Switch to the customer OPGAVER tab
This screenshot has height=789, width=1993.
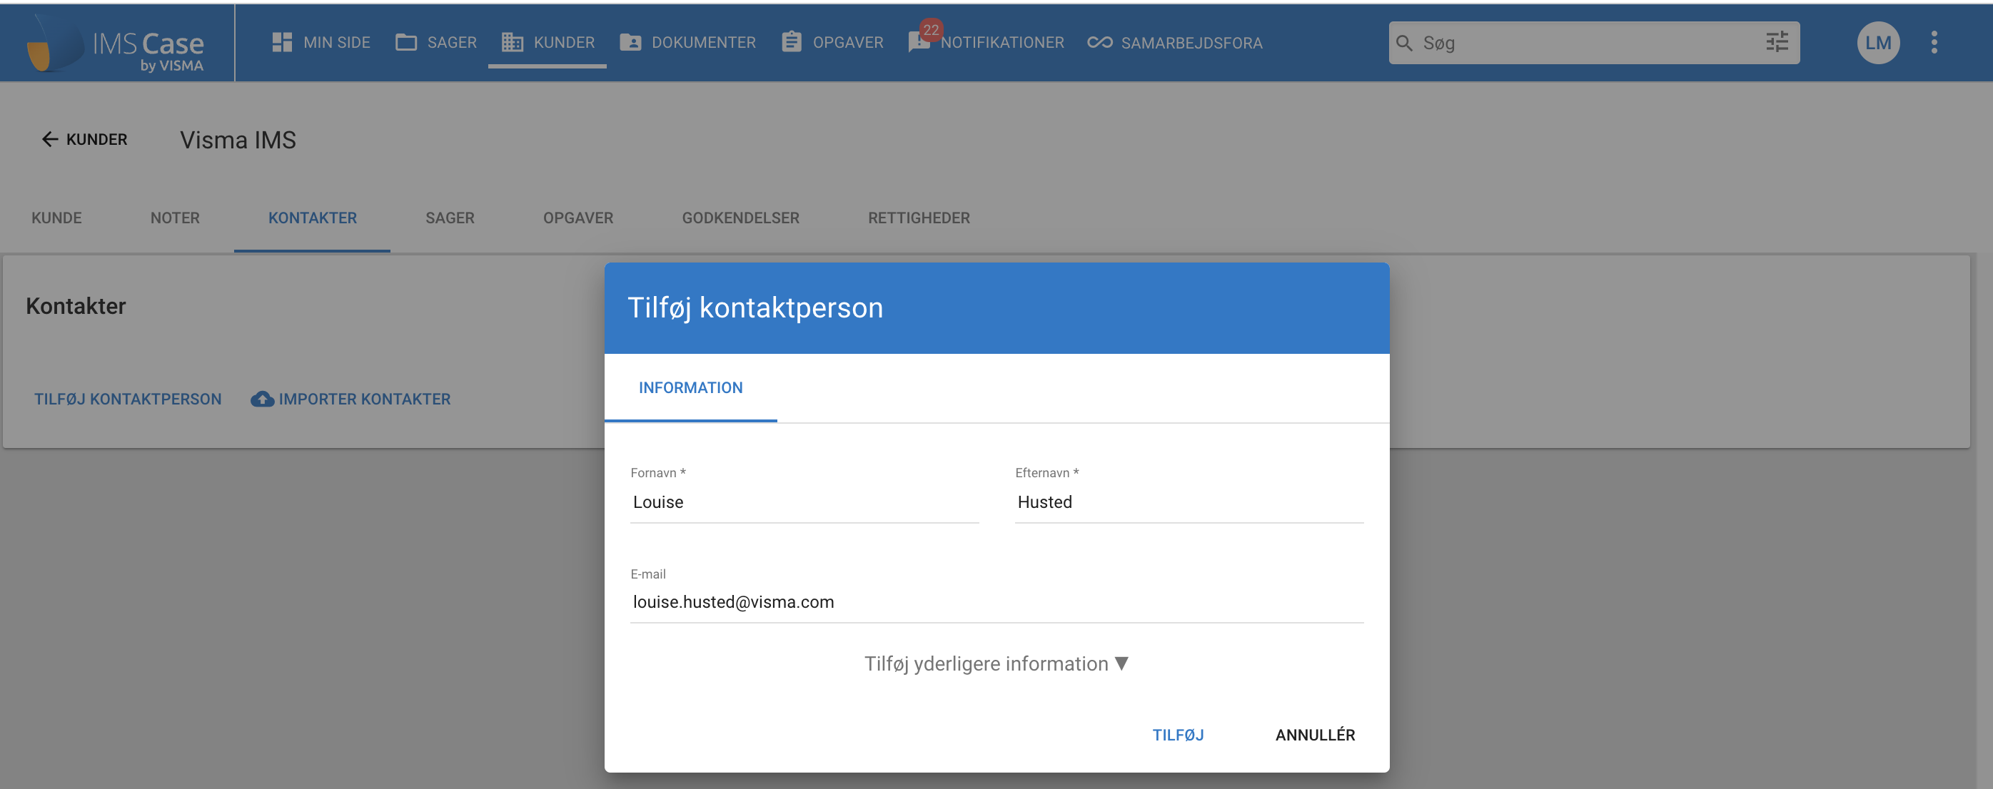pos(578,218)
